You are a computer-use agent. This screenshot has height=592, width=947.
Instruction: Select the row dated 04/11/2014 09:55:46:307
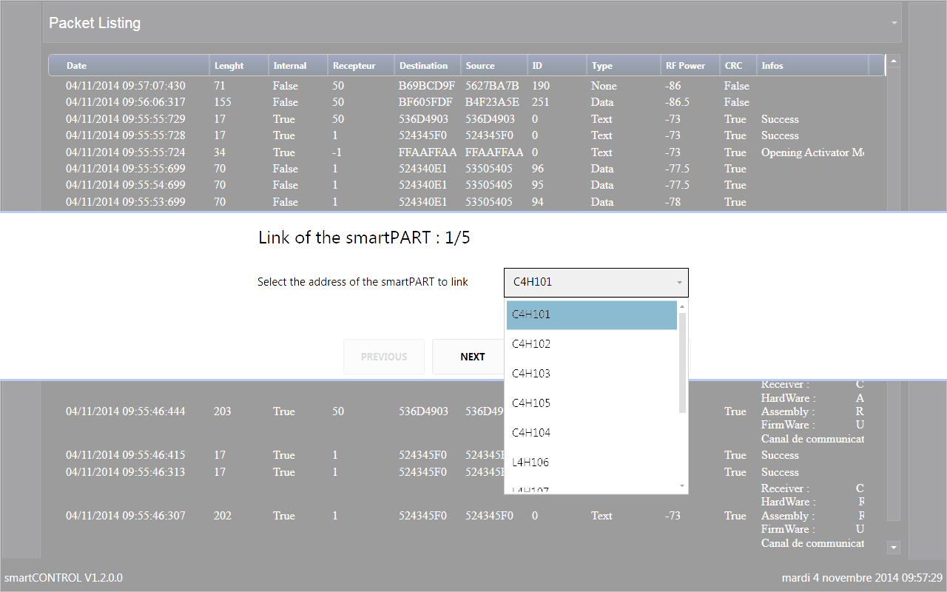[x=466, y=516]
